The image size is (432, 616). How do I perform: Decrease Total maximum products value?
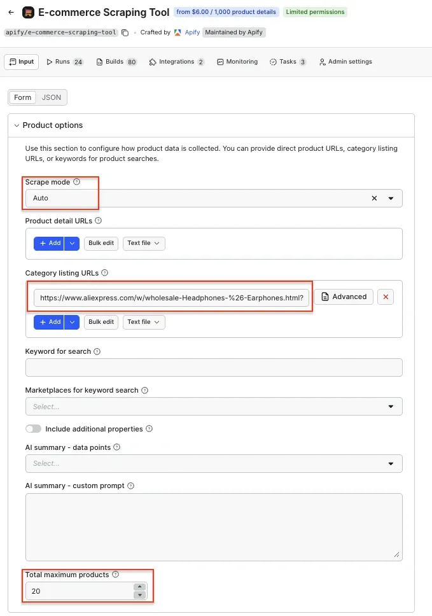tap(140, 595)
